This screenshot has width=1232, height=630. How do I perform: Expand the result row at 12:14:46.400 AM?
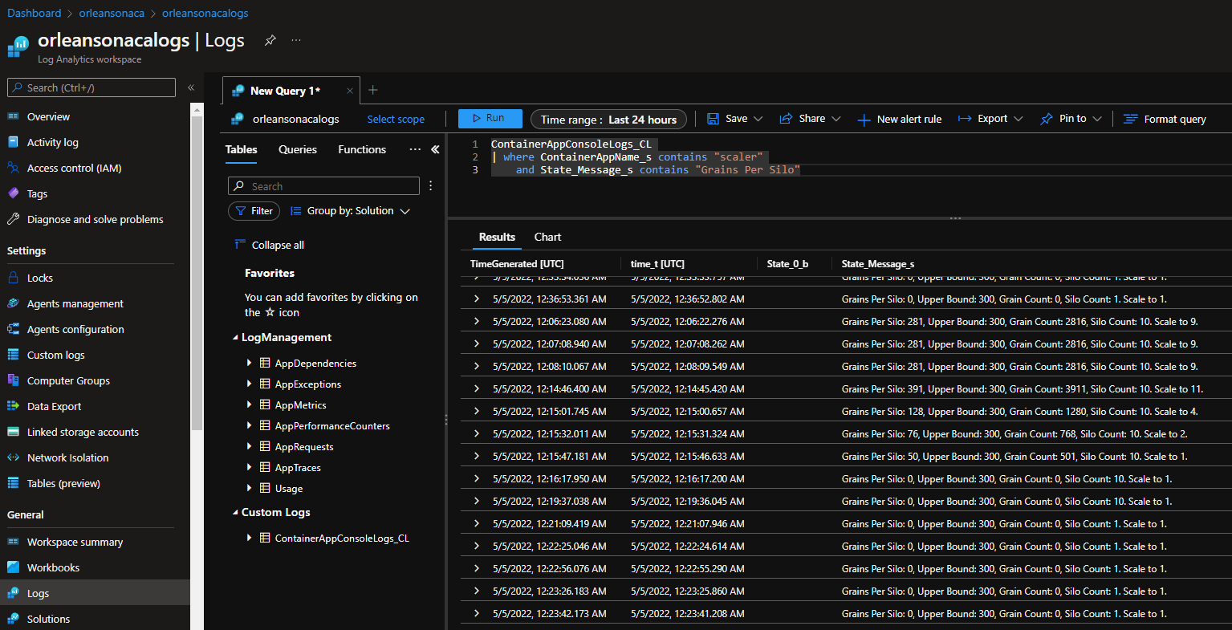477,388
